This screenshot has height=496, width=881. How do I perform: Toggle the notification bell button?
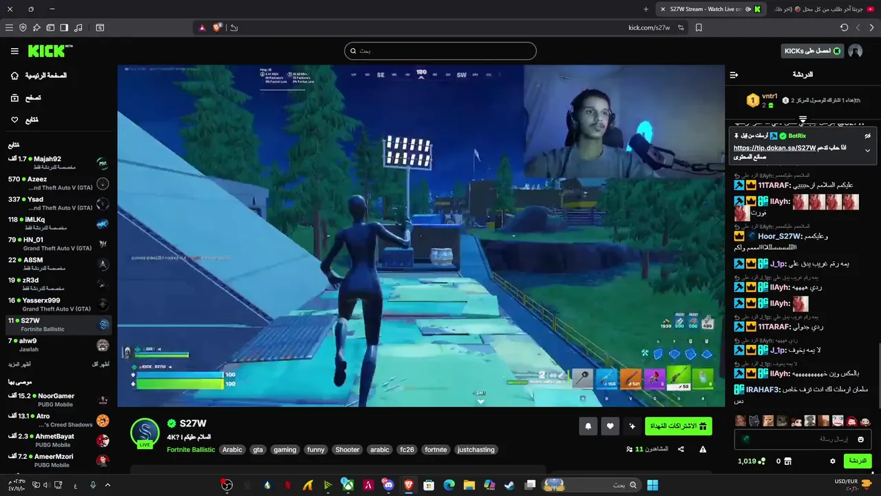[x=588, y=426]
